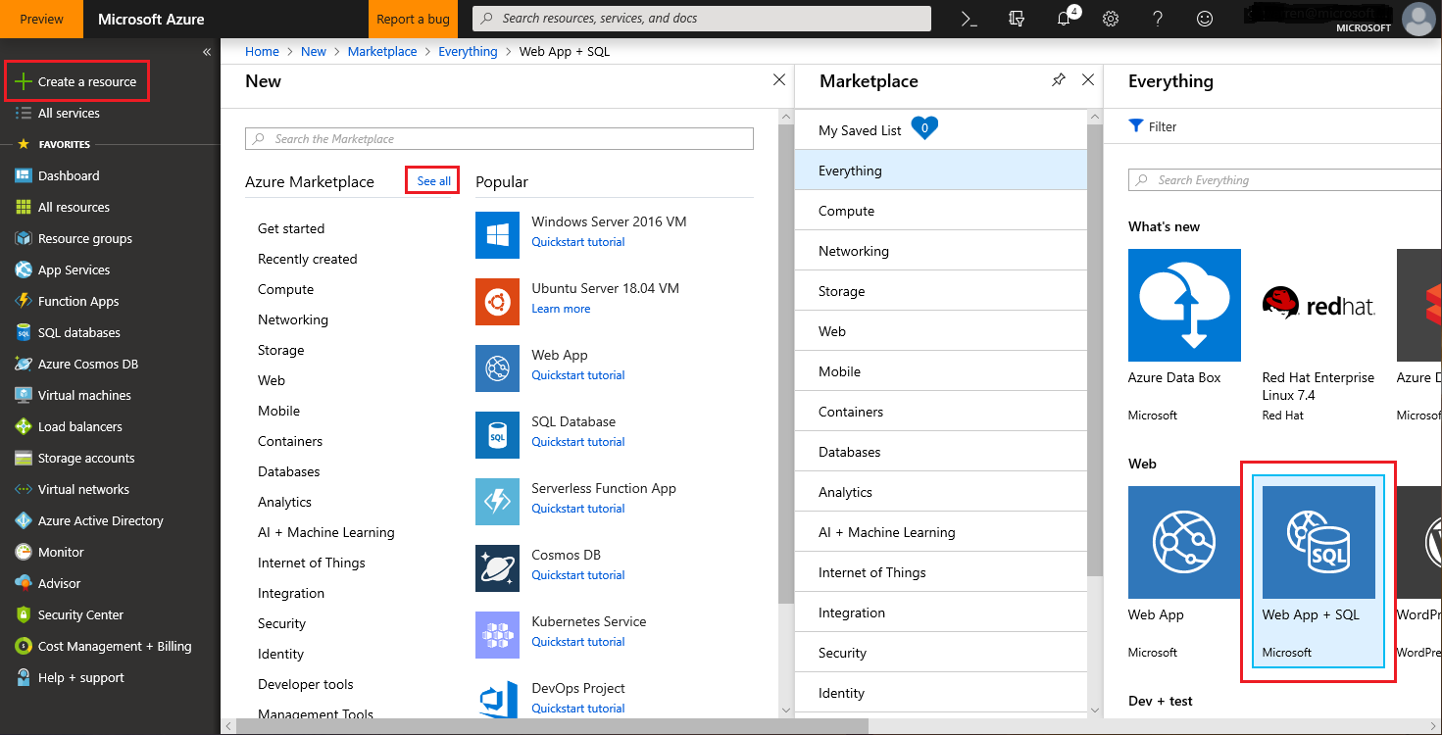The width and height of the screenshot is (1442, 735).
Task: Go to Home via the breadcrumb
Action: click(x=262, y=51)
